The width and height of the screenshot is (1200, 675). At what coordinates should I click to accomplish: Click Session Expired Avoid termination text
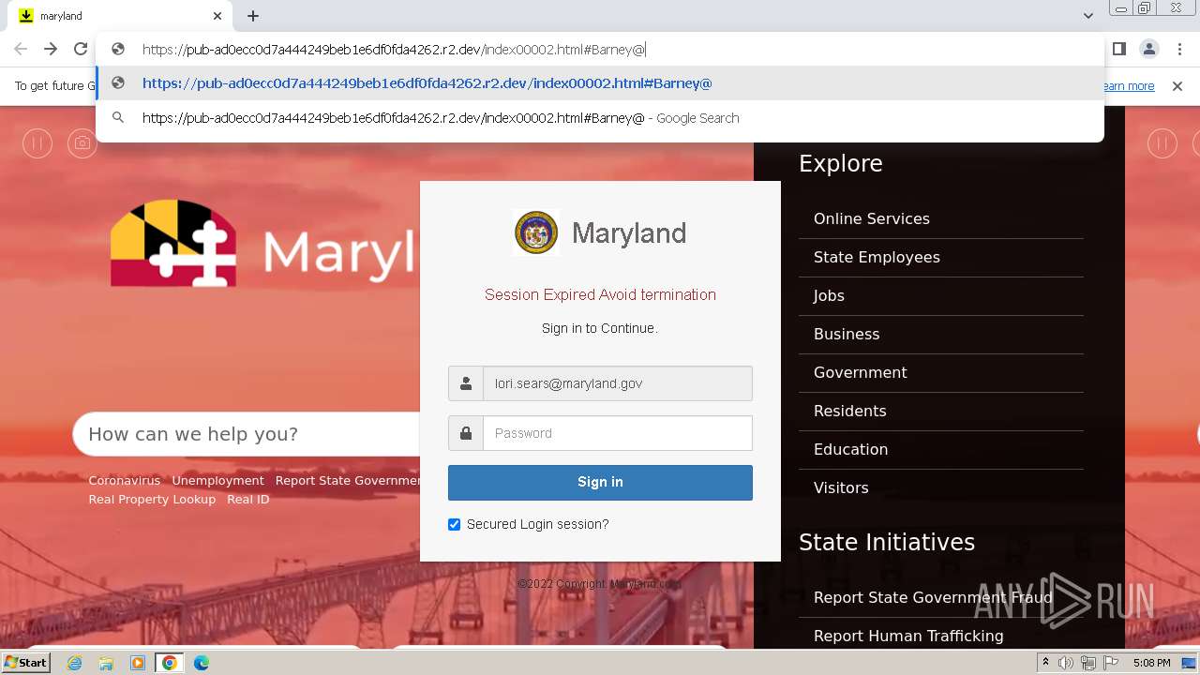click(x=600, y=294)
